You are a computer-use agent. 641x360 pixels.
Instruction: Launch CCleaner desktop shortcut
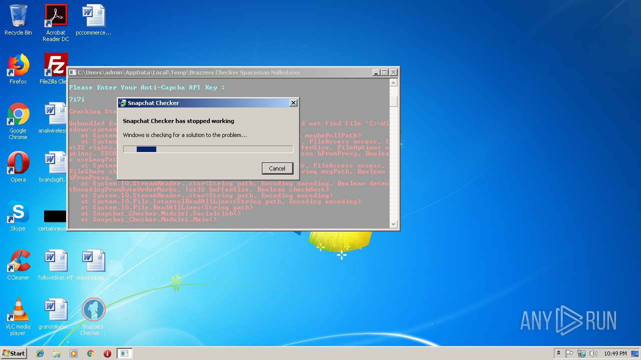(18, 265)
